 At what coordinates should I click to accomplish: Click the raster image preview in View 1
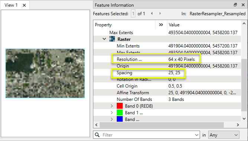click(x=45, y=73)
